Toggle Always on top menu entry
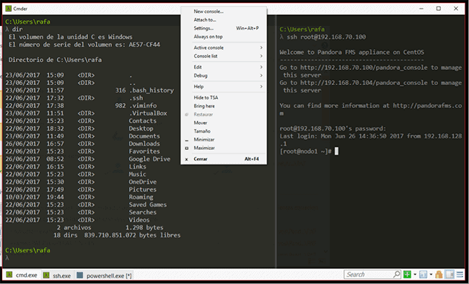Viewport: 469px width, 284px height. pos(224,37)
